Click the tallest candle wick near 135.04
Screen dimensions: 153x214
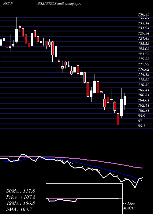click(17, 23)
